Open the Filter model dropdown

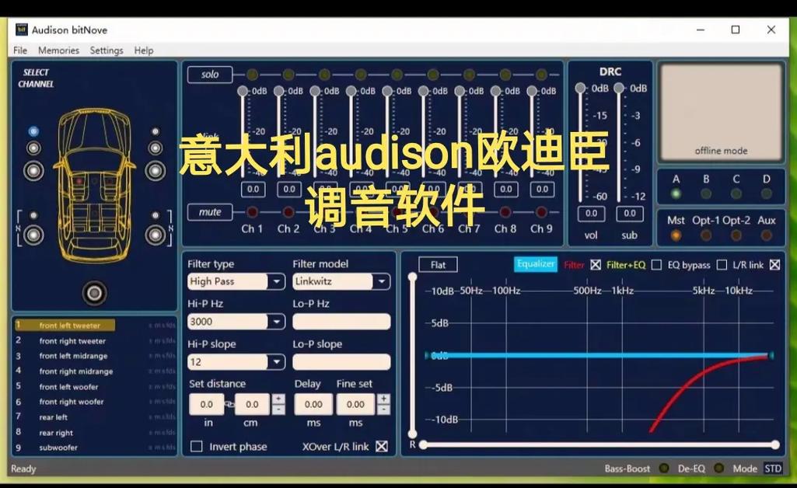coord(382,281)
